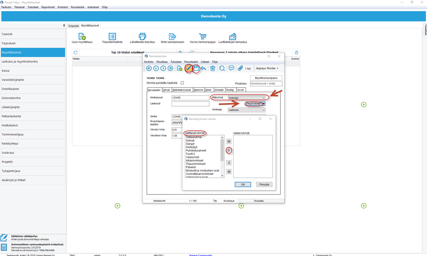Remove selected group with left arrow
Image resolution: width=427 pixels, height=256 pixels.
click(229, 163)
